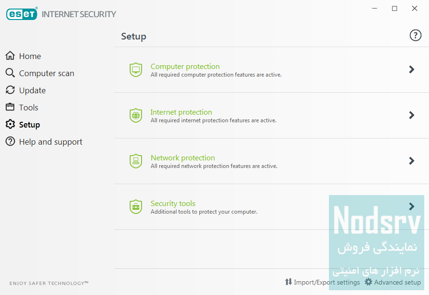429x295 pixels.
Task: Click the Update refresh arrows icon
Action: click(10, 90)
